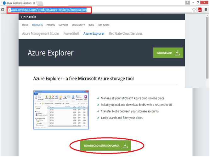Click the green DOWNLOAD button in the banner
This screenshot has width=210, height=157.
click(168, 53)
